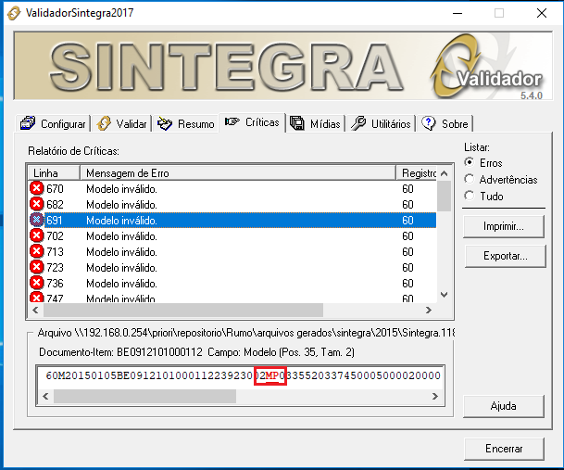Click the Imprimir... button
Viewport: 564px width, 470px height.
pyautogui.click(x=504, y=226)
